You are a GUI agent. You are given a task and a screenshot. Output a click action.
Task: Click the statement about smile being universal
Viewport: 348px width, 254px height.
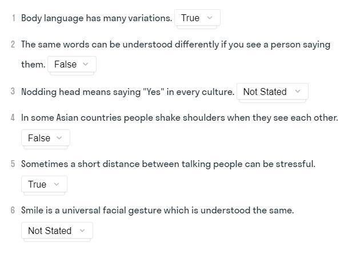point(157,211)
